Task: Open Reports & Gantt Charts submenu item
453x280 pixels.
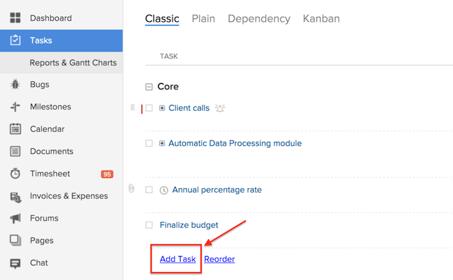Action: click(x=73, y=63)
